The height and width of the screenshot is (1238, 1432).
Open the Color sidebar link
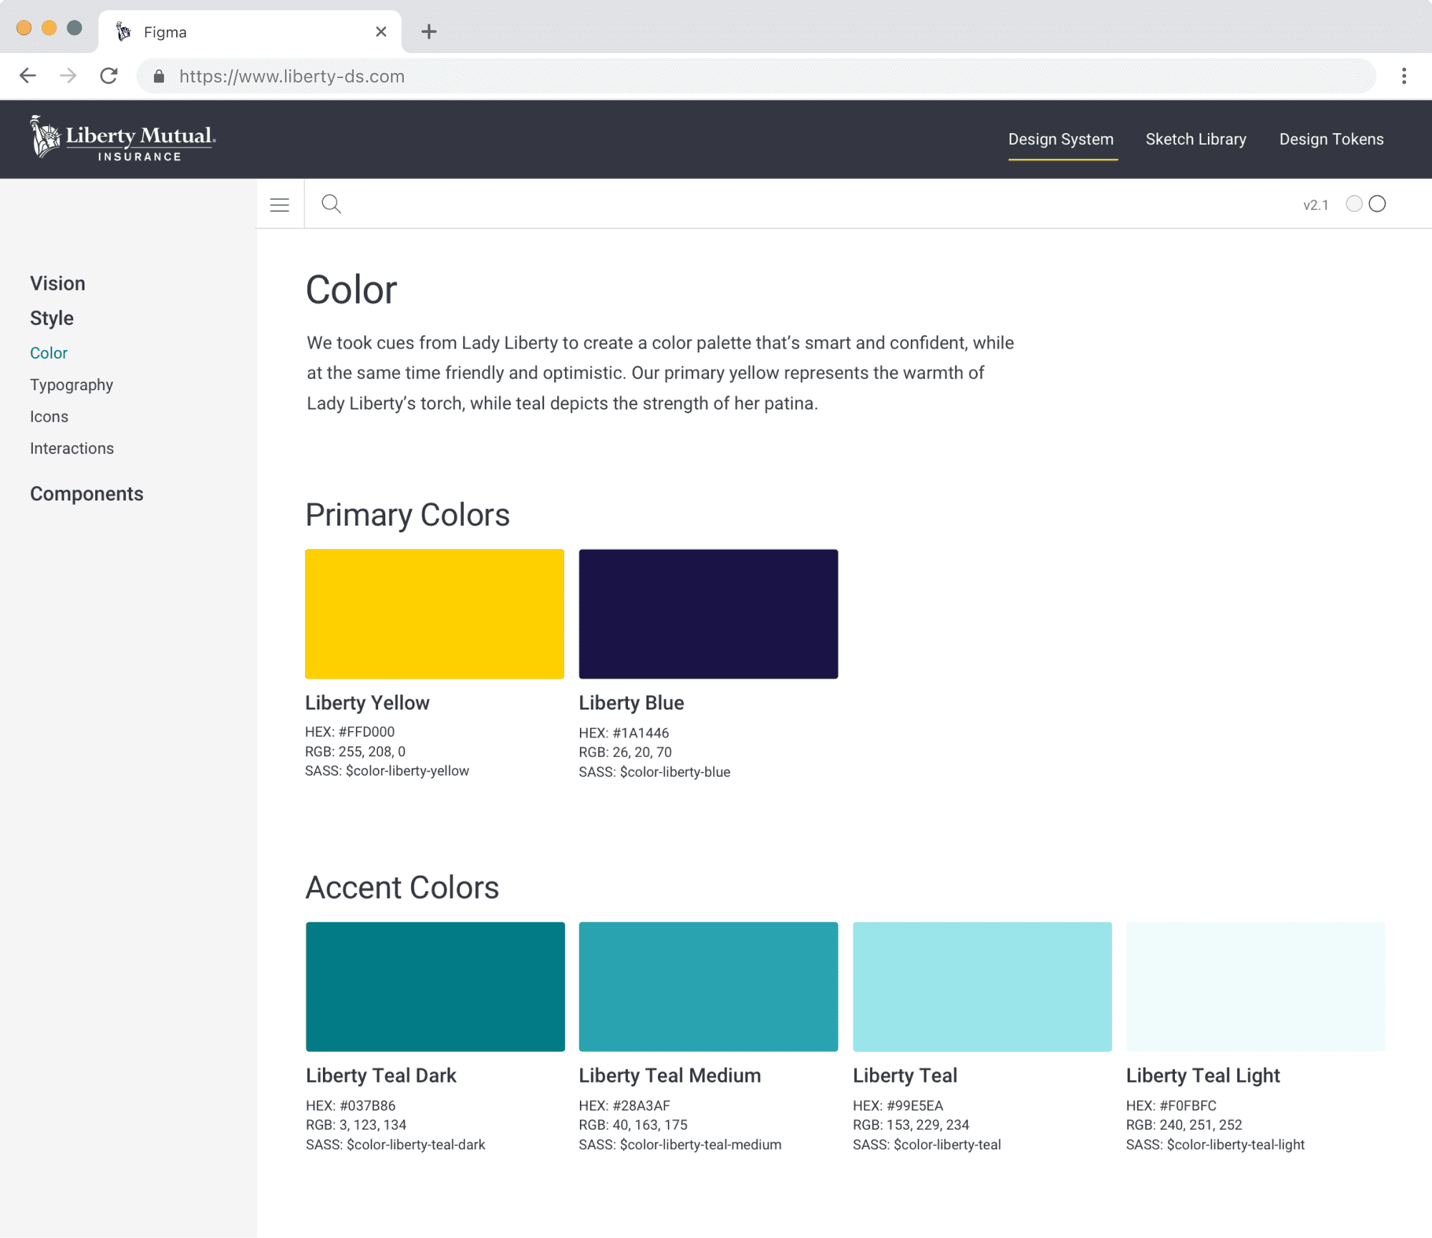(49, 353)
